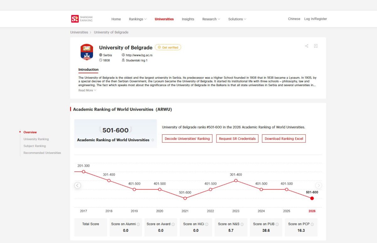Click the location pin beside Studentski trg 1
Viewport: 377px width, 243px height.
(x=123, y=60)
